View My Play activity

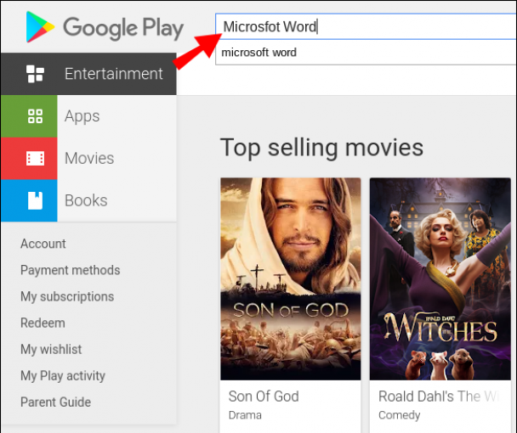[x=63, y=375]
